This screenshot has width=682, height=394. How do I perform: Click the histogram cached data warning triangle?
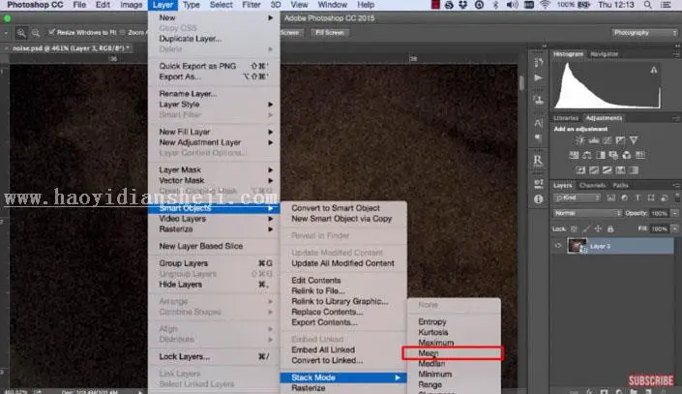[x=653, y=70]
